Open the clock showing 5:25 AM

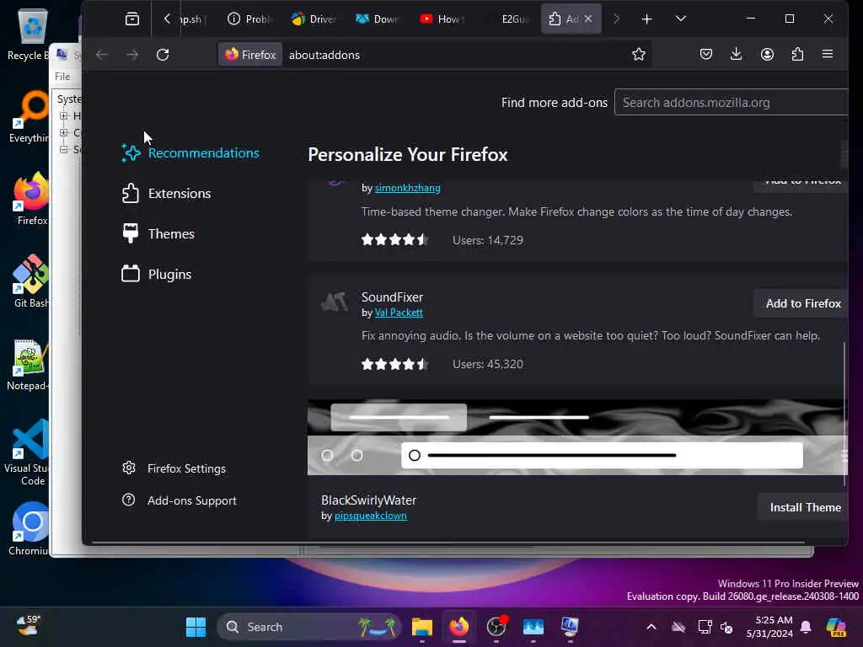pos(769,627)
